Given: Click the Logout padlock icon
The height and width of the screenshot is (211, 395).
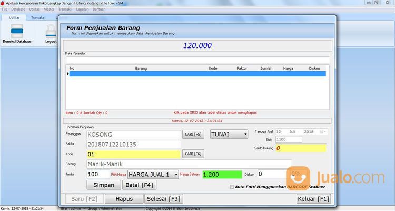Looking at the screenshot, I should tap(51, 33).
